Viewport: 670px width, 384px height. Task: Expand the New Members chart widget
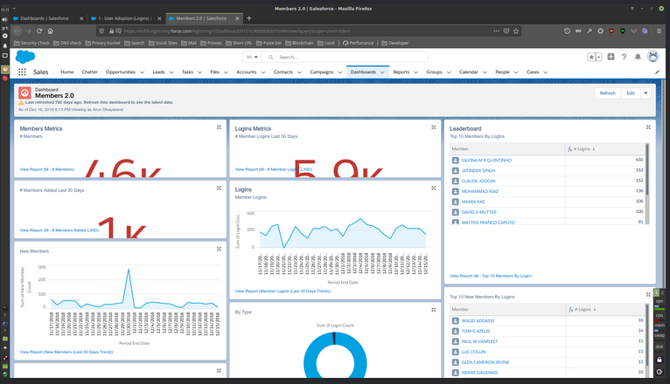(x=219, y=249)
